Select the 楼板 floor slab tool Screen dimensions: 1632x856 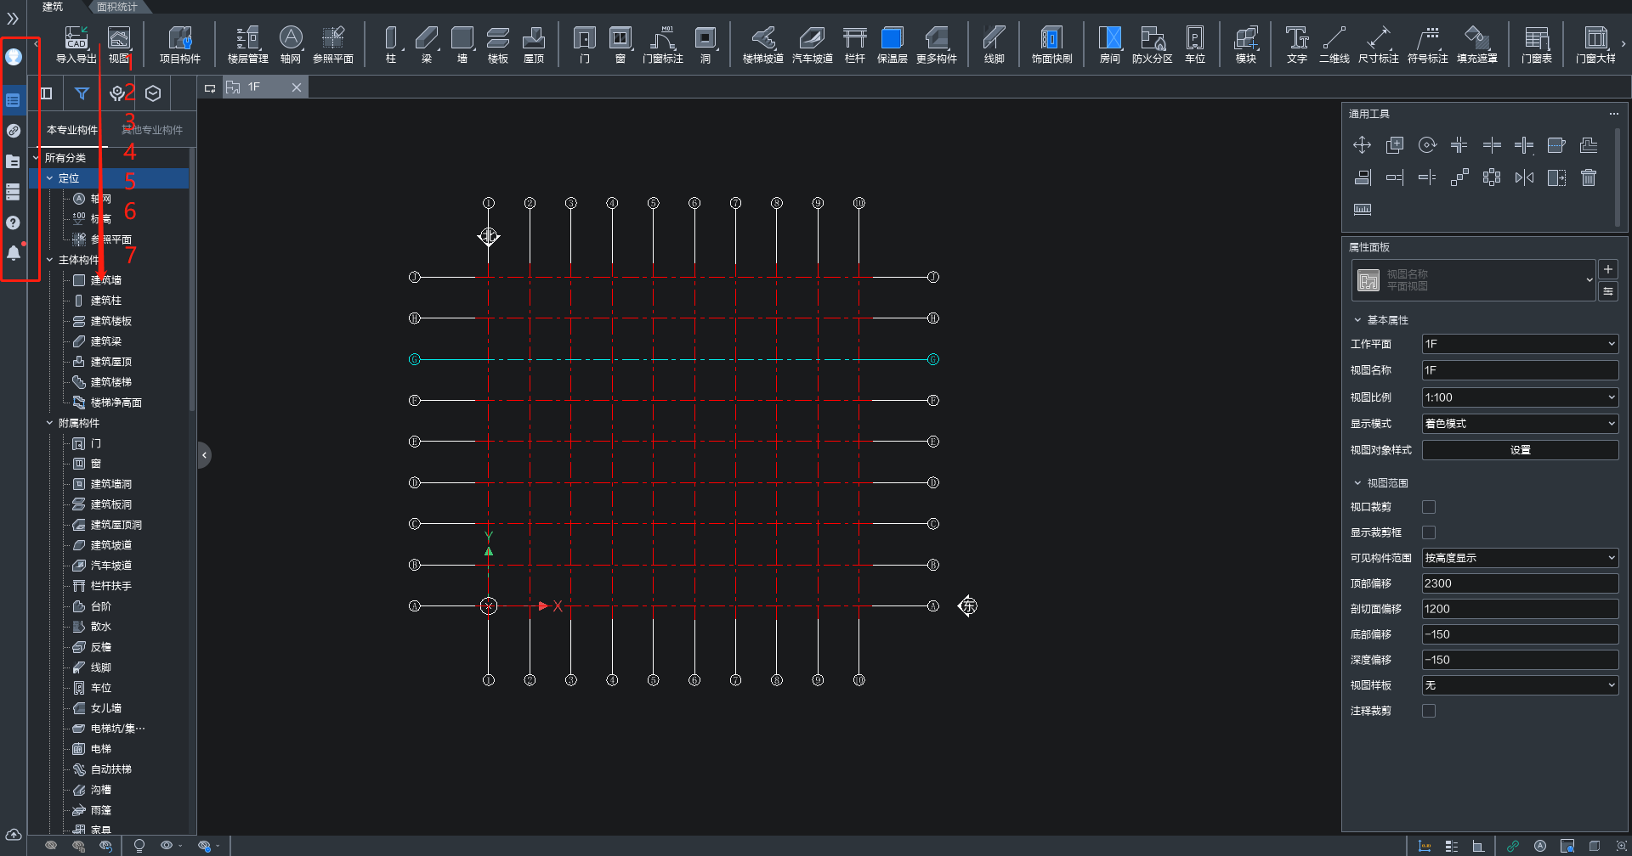[498, 44]
